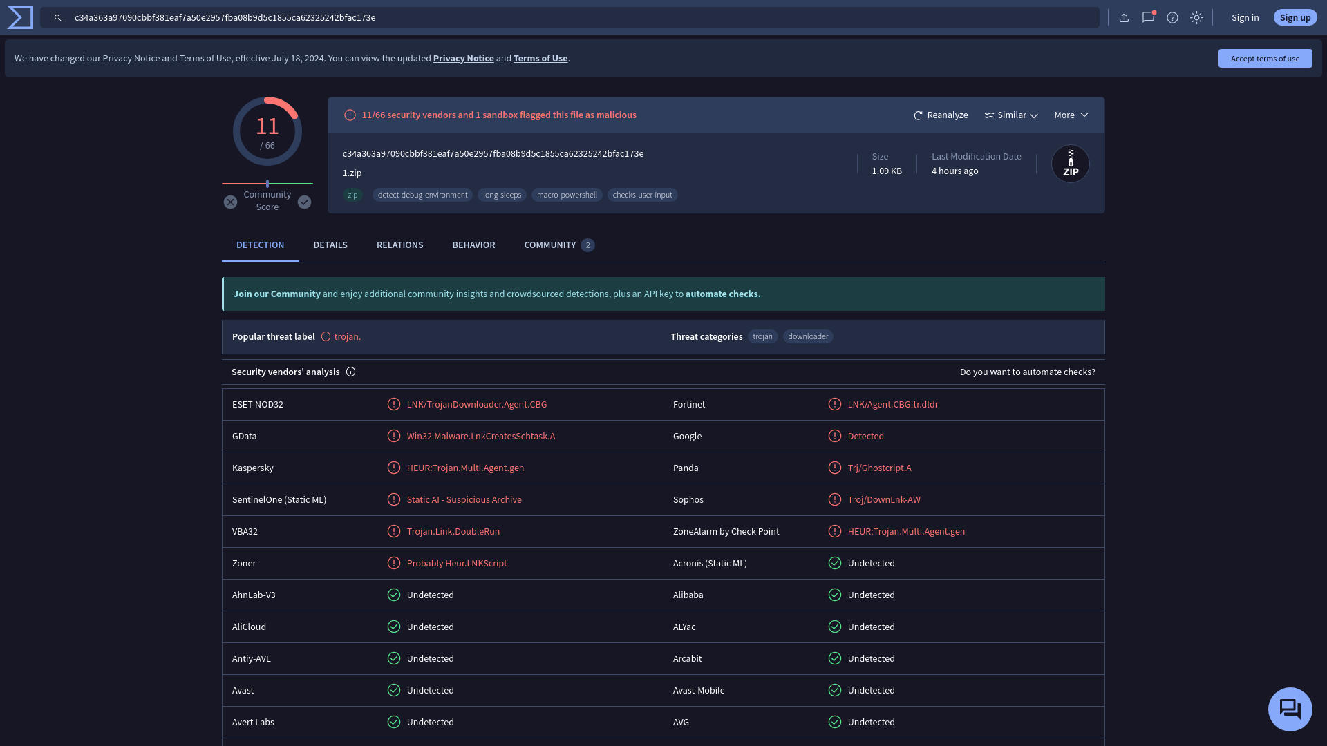The width and height of the screenshot is (1327, 746).
Task: Open the Privacy Notice link
Action: (463, 59)
